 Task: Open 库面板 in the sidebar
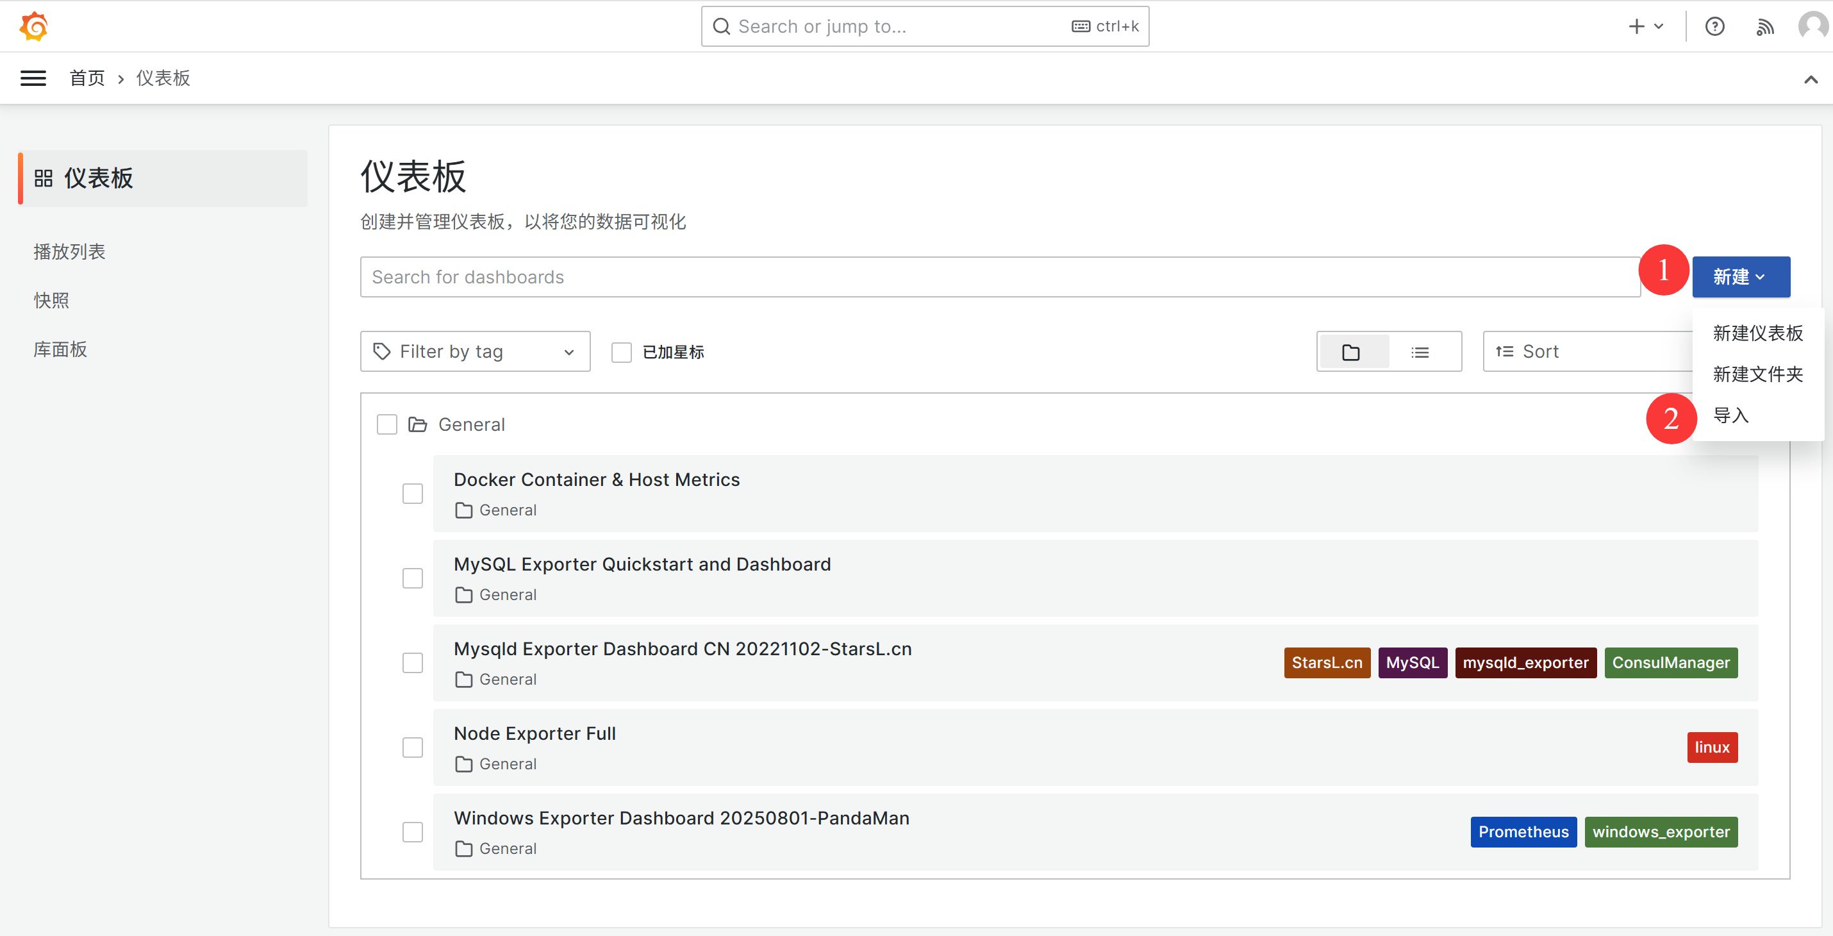coord(60,349)
